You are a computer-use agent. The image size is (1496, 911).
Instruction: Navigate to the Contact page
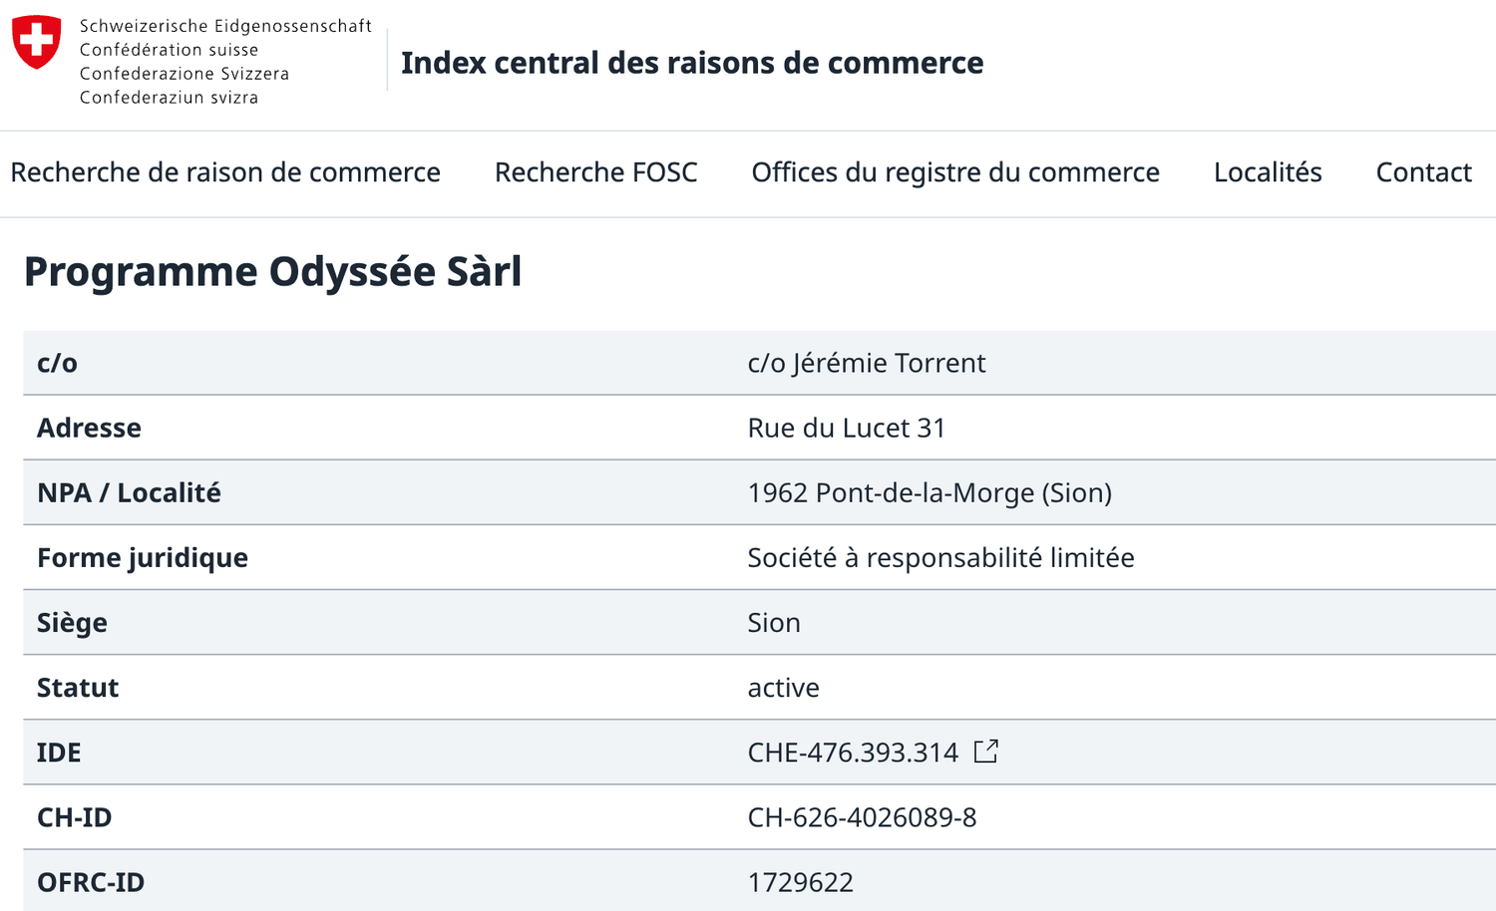[1423, 172]
